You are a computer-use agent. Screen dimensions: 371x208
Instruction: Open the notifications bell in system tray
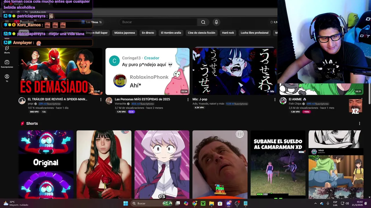click(366, 203)
